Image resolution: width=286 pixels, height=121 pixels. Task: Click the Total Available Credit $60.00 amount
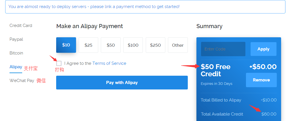pos(269,114)
